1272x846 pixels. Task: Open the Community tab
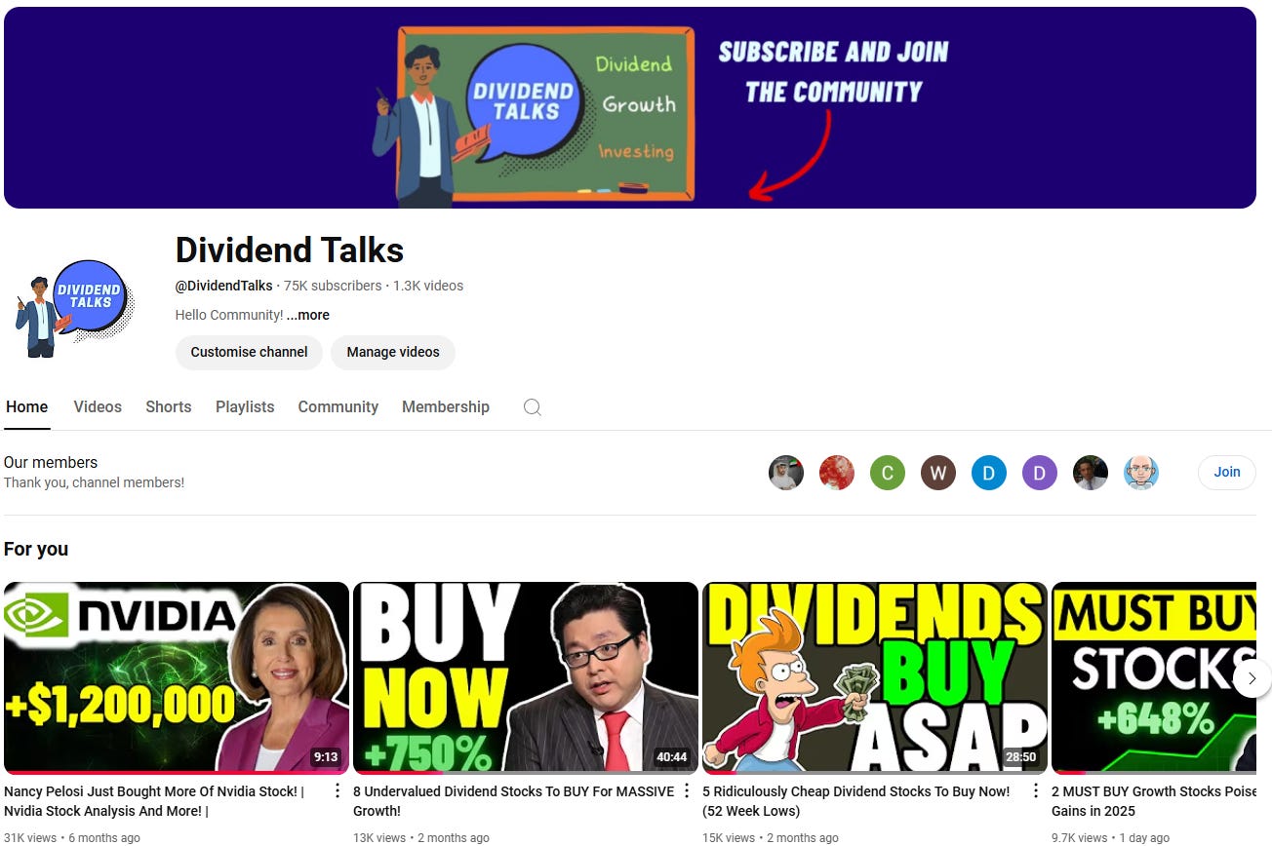338,407
